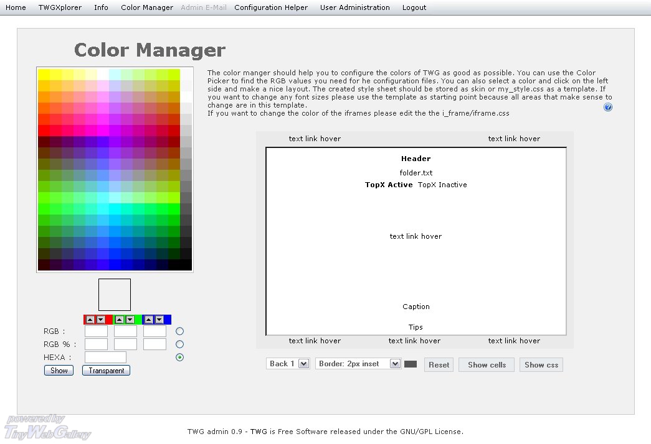The width and height of the screenshot is (651, 444).
Task: Select the RGB % format radio button
Action: pyautogui.click(x=180, y=344)
